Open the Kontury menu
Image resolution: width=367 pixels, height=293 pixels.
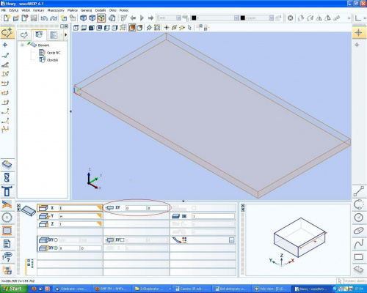tap(39, 10)
